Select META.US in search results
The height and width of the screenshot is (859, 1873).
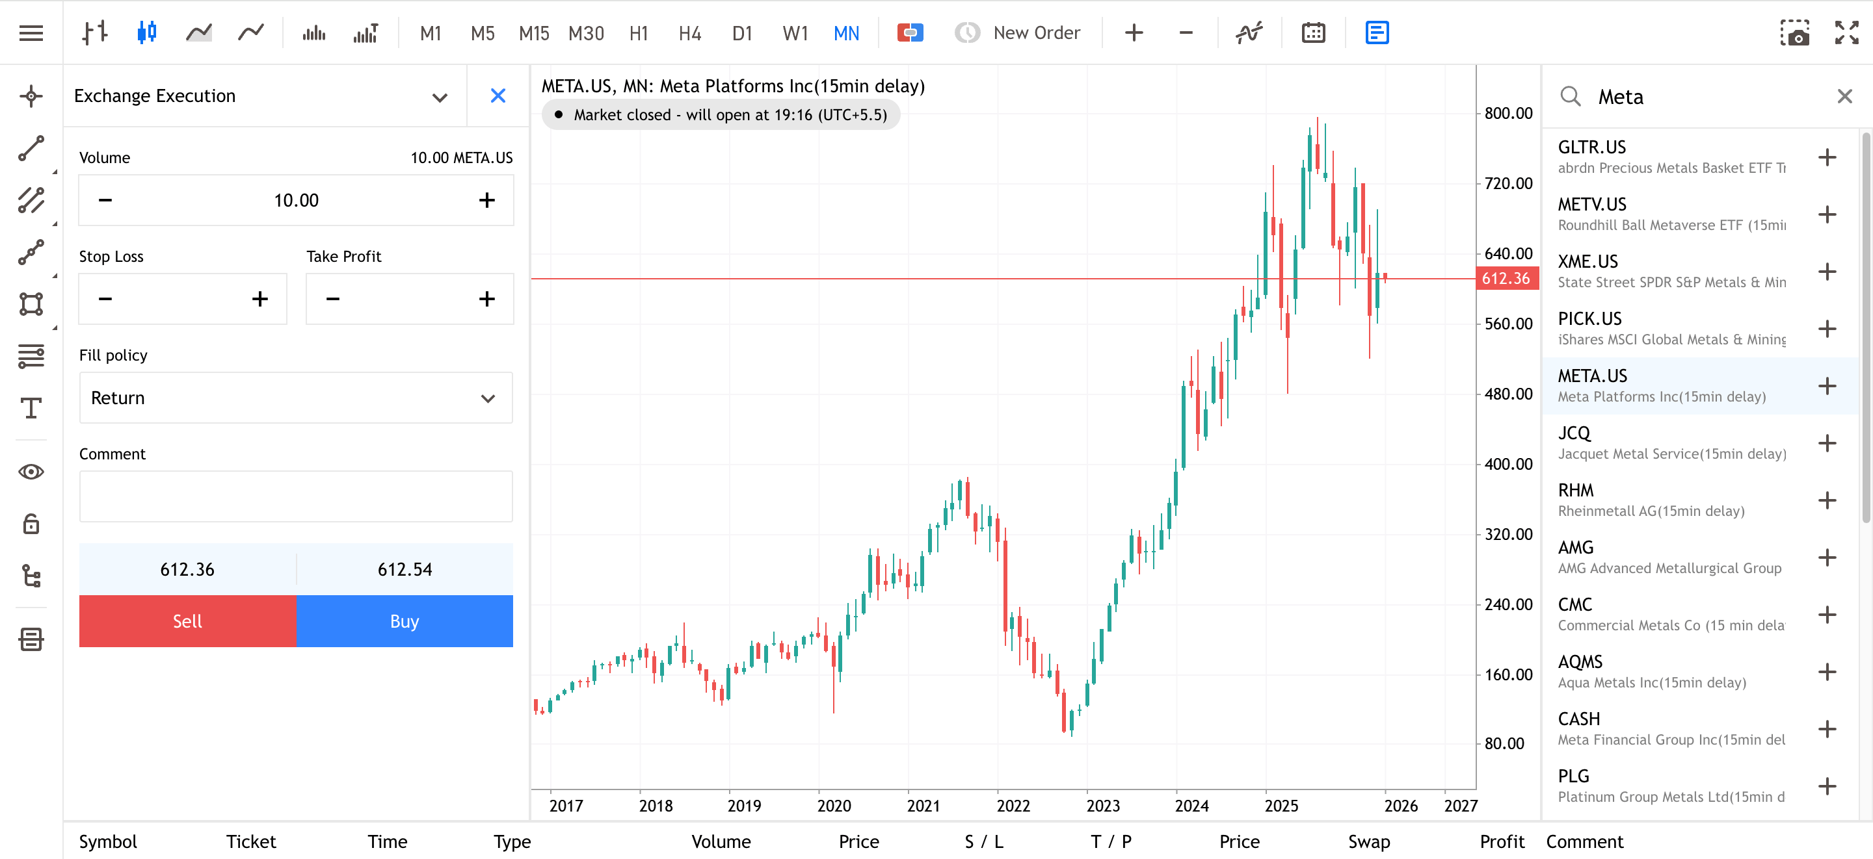[x=1700, y=386]
